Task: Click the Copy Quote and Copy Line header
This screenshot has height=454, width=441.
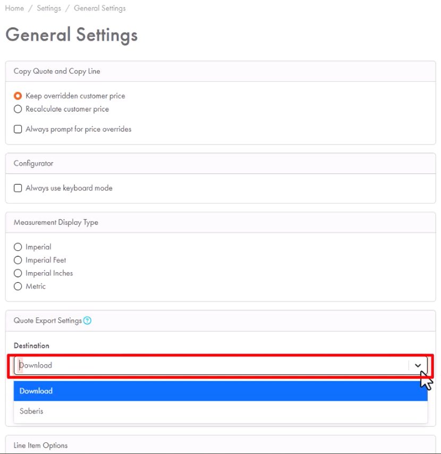Action: pyautogui.click(x=57, y=71)
